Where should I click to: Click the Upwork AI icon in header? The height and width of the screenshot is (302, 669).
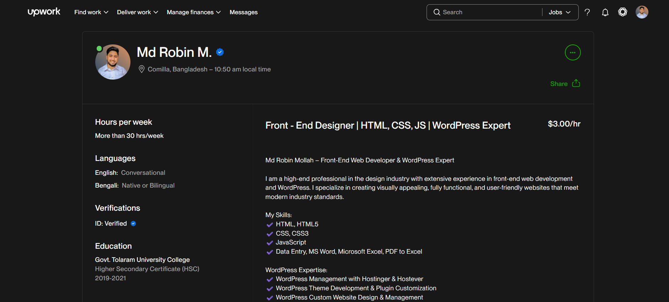[x=622, y=12]
